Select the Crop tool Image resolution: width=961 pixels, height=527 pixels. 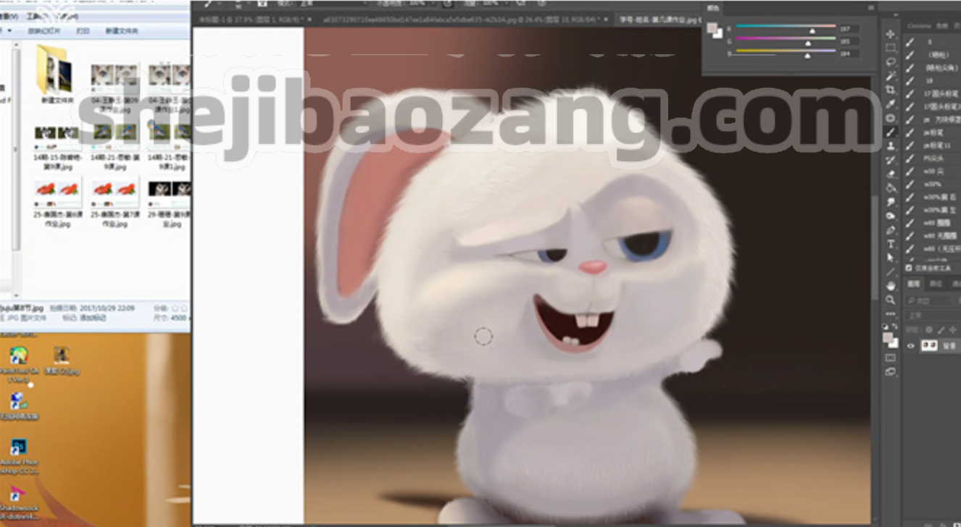point(891,90)
